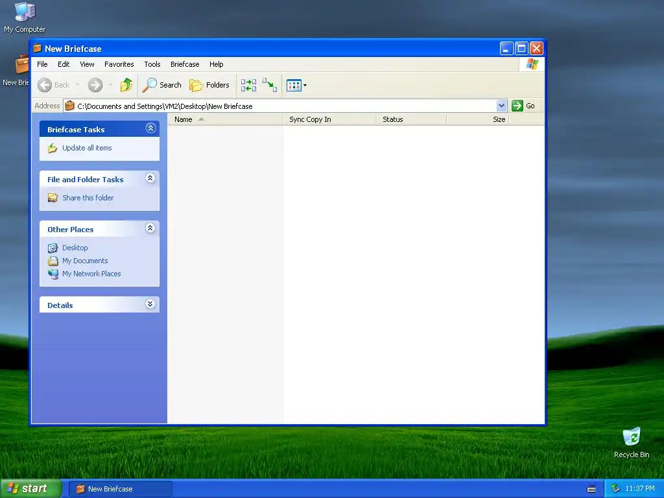Collapse the File and Folder Tasks panel
Screen dimensions: 664x498
pyautogui.click(x=150, y=178)
